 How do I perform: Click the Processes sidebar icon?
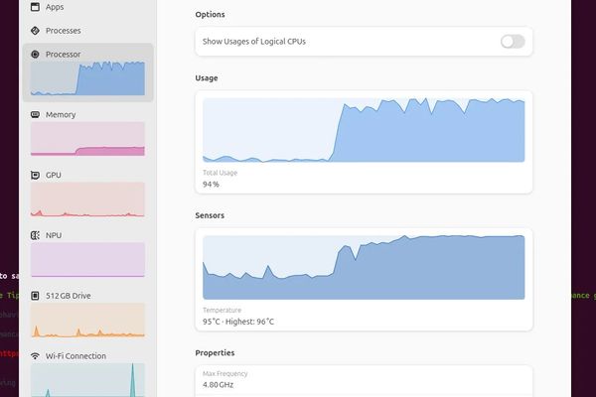coord(35,31)
